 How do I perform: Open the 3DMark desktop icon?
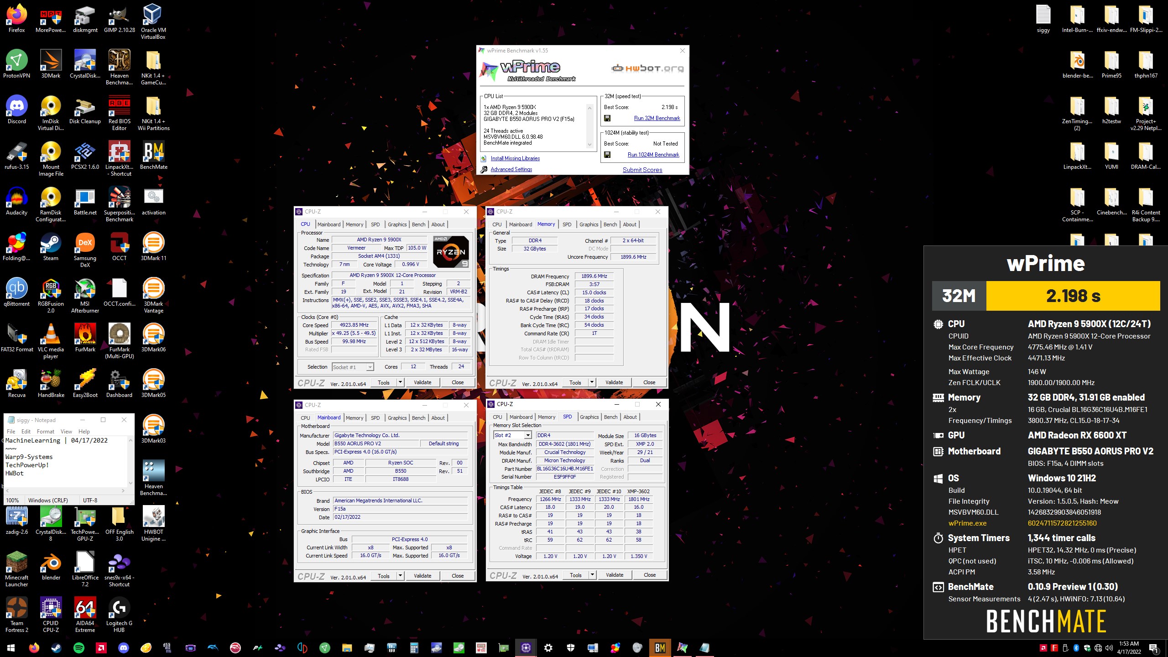pyautogui.click(x=51, y=65)
